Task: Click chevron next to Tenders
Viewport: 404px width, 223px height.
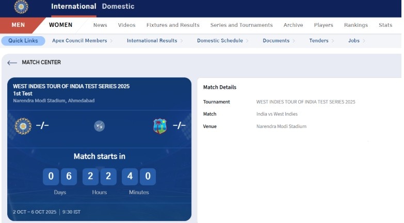Action: pos(333,41)
